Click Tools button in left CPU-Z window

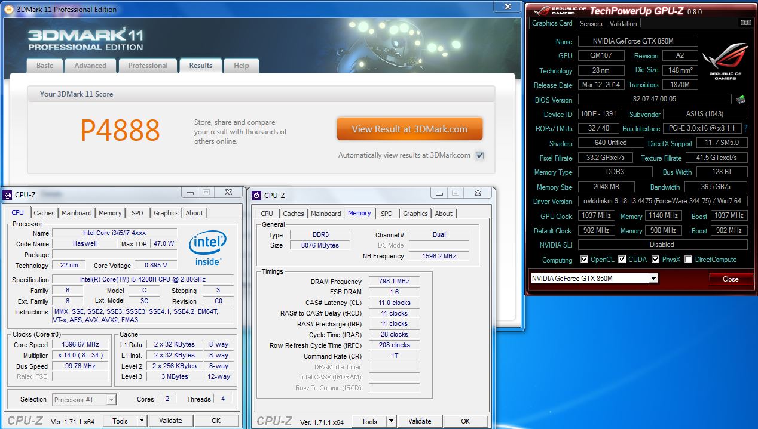(x=120, y=421)
